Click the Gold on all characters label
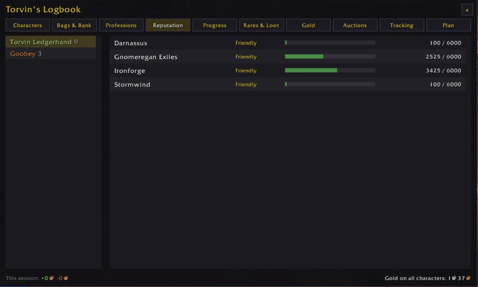Image resolution: width=478 pixels, height=287 pixels. tap(415, 278)
